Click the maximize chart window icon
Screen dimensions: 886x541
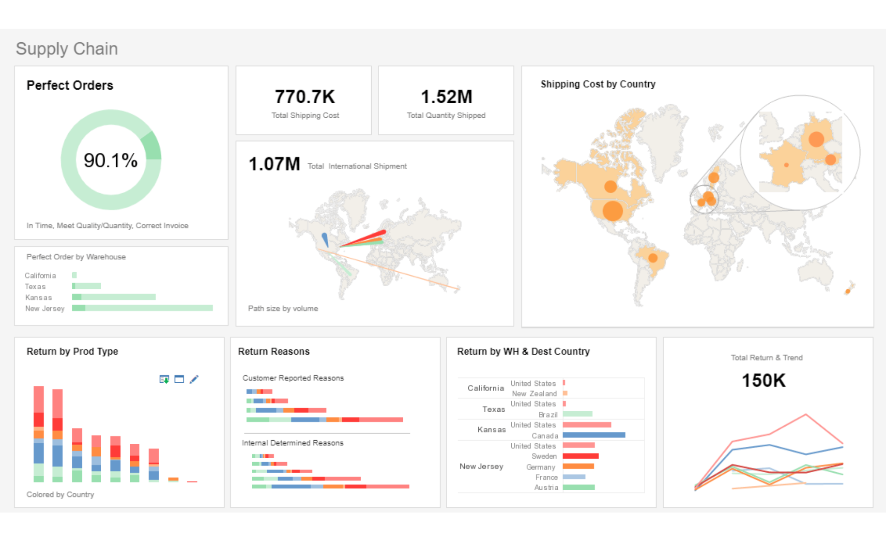179,379
